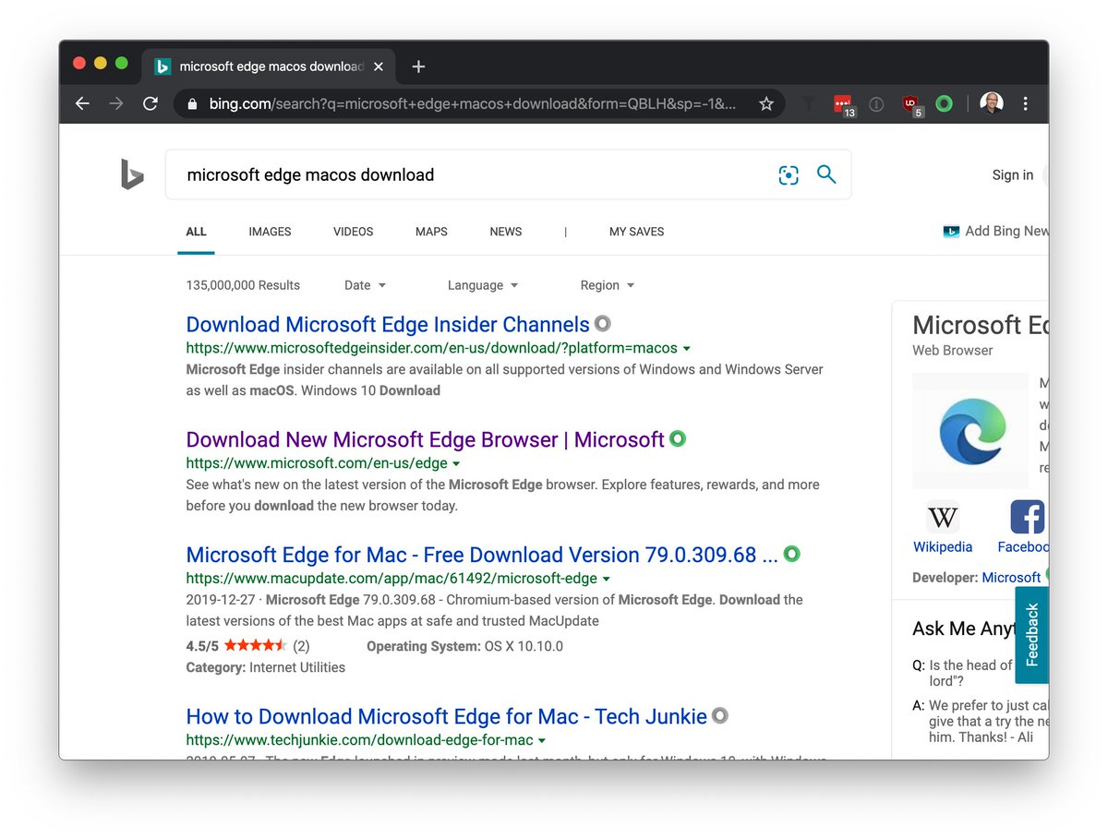The width and height of the screenshot is (1108, 838).
Task: Click gray safety badge beside Insider Channels result
Action: 602,324
